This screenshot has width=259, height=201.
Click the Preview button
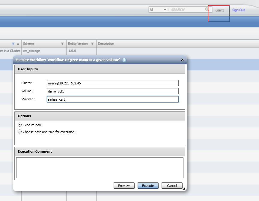[124, 186]
